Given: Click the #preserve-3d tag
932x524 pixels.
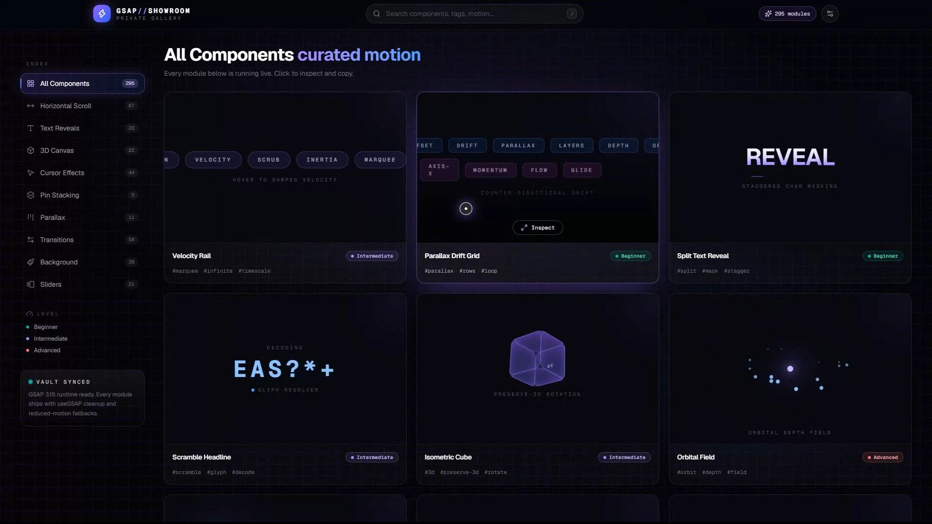Looking at the screenshot, I should (459, 472).
